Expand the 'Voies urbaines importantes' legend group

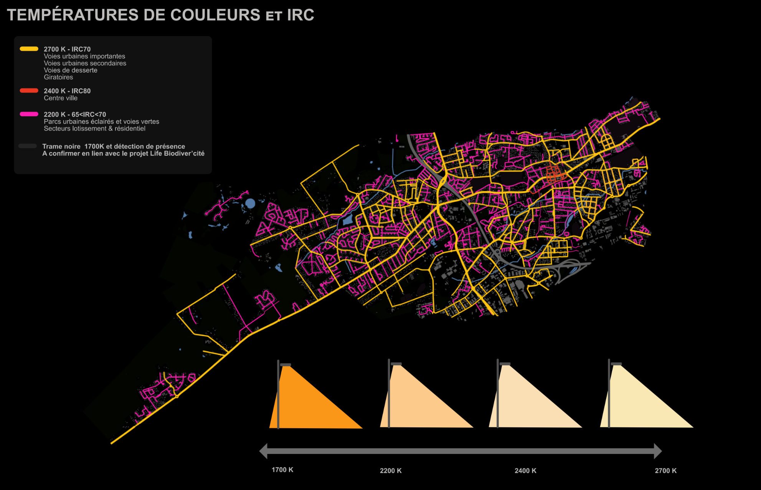(x=84, y=56)
